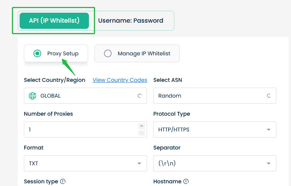Click the globe icon in country selector

point(32,96)
